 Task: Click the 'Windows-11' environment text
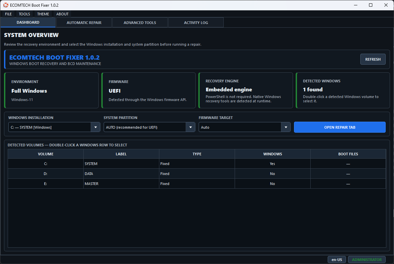pos(22,100)
